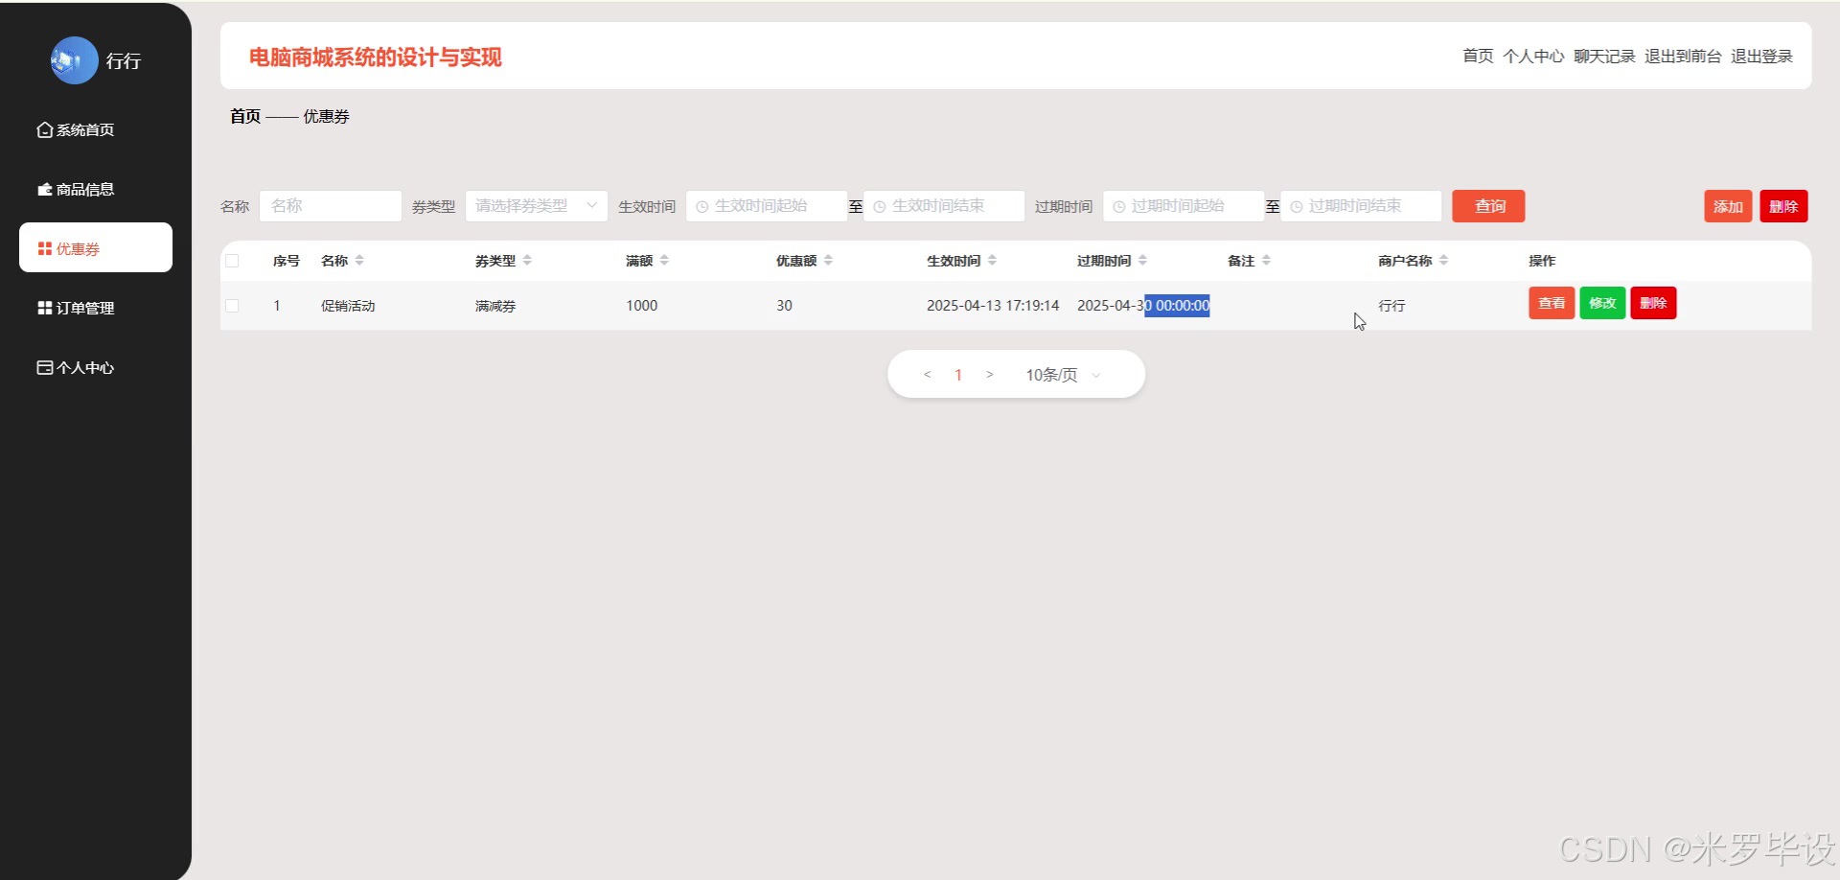This screenshot has height=880, width=1840.
Task: Click clock icon in 过期时间结束 field
Action: (x=1297, y=207)
